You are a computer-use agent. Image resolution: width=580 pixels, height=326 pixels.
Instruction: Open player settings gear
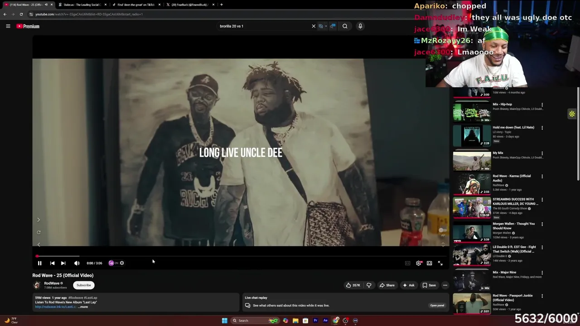pyautogui.click(x=419, y=263)
